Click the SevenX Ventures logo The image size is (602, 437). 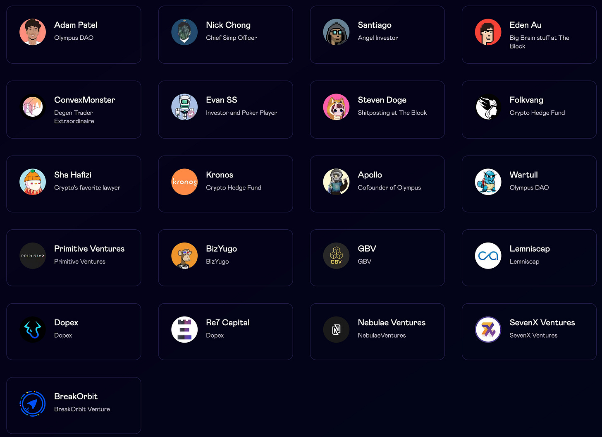tap(488, 329)
